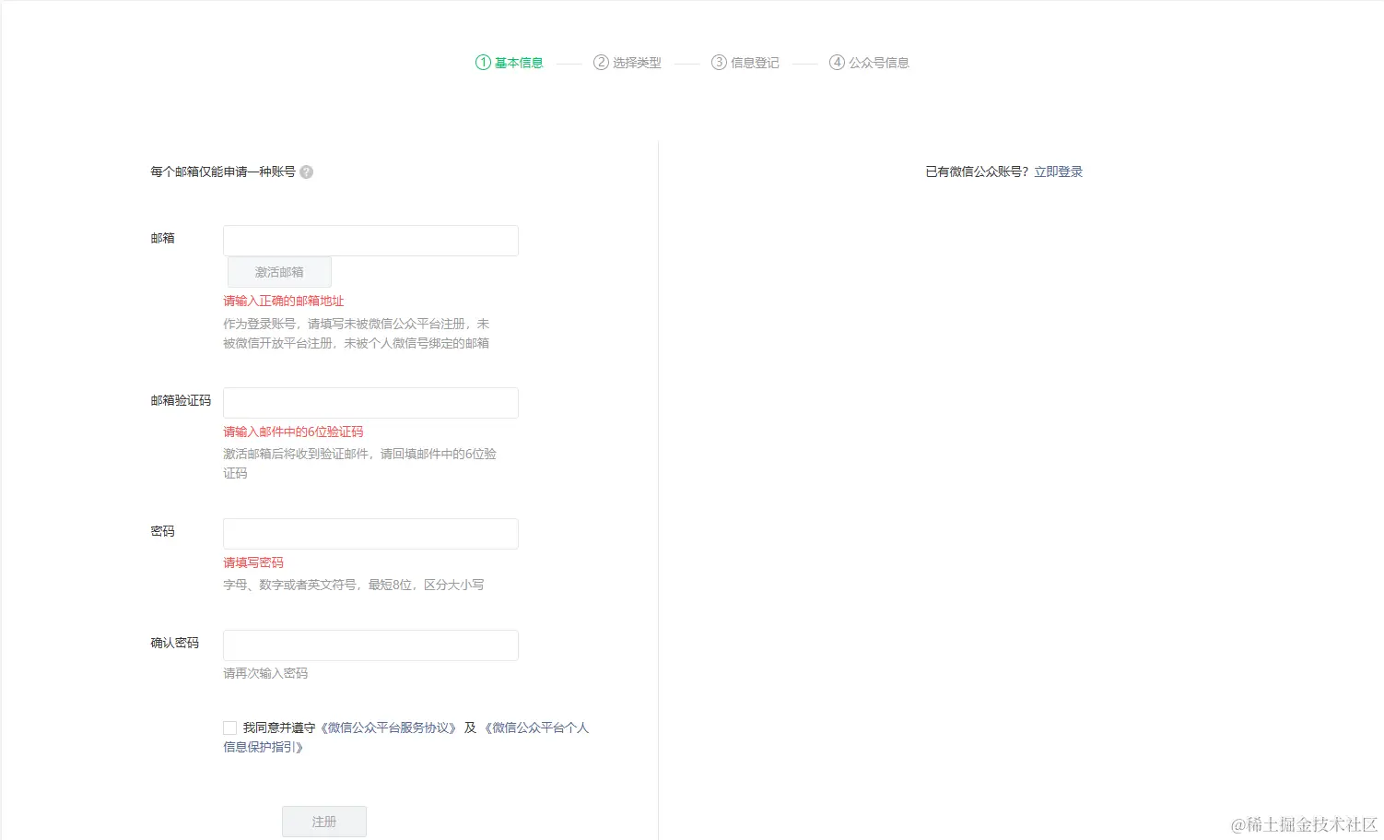The image size is (1384, 840).
Task: Click text 每个邮箱仅能申请一种账号
Action: click(x=223, y=172)
